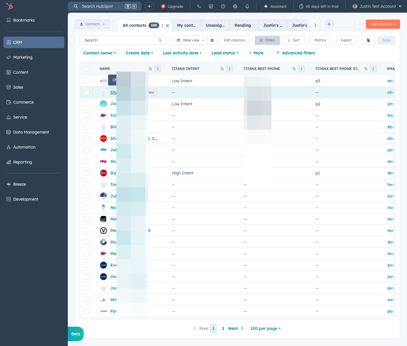Open Justin Test Account menu
The width and height of the screenshot is (407, 346).
377,6
